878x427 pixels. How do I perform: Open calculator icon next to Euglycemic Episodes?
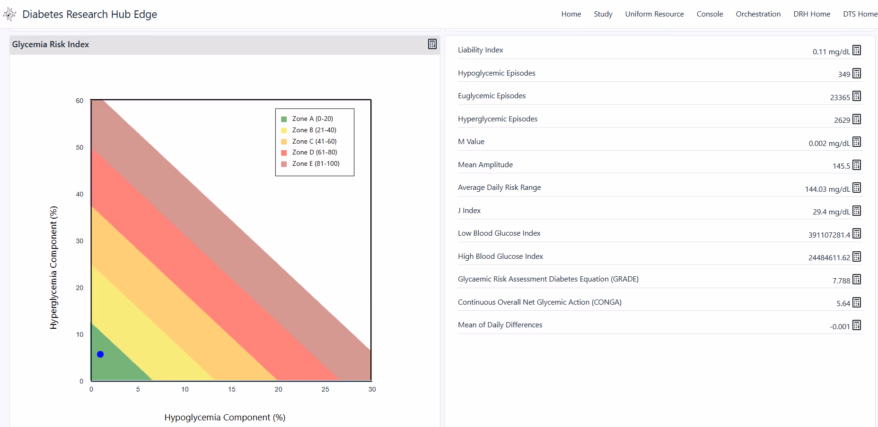click(857, 96)
